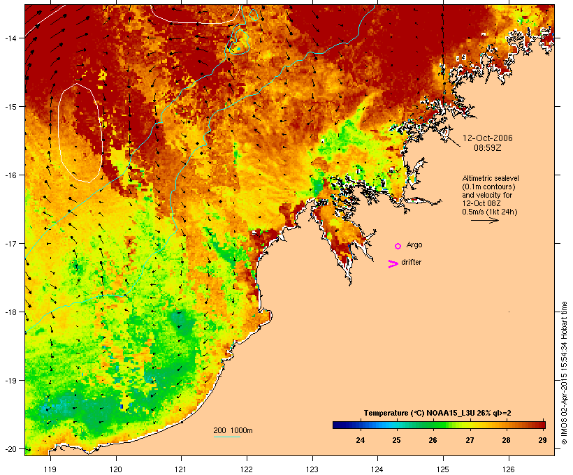Screen dimensions: 573x475
Task: Click the latitude label -18
Action: coord(10,312)
